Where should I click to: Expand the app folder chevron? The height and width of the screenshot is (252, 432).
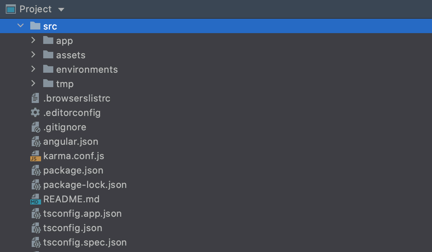[x=33, y=40]
